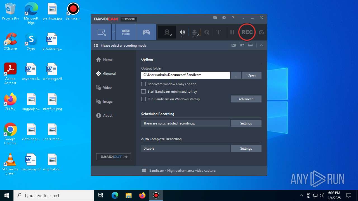Select the Firefox desktop icon
This screenshot has height=201, width=358.
pyautogui.click(x=10, y=102)
